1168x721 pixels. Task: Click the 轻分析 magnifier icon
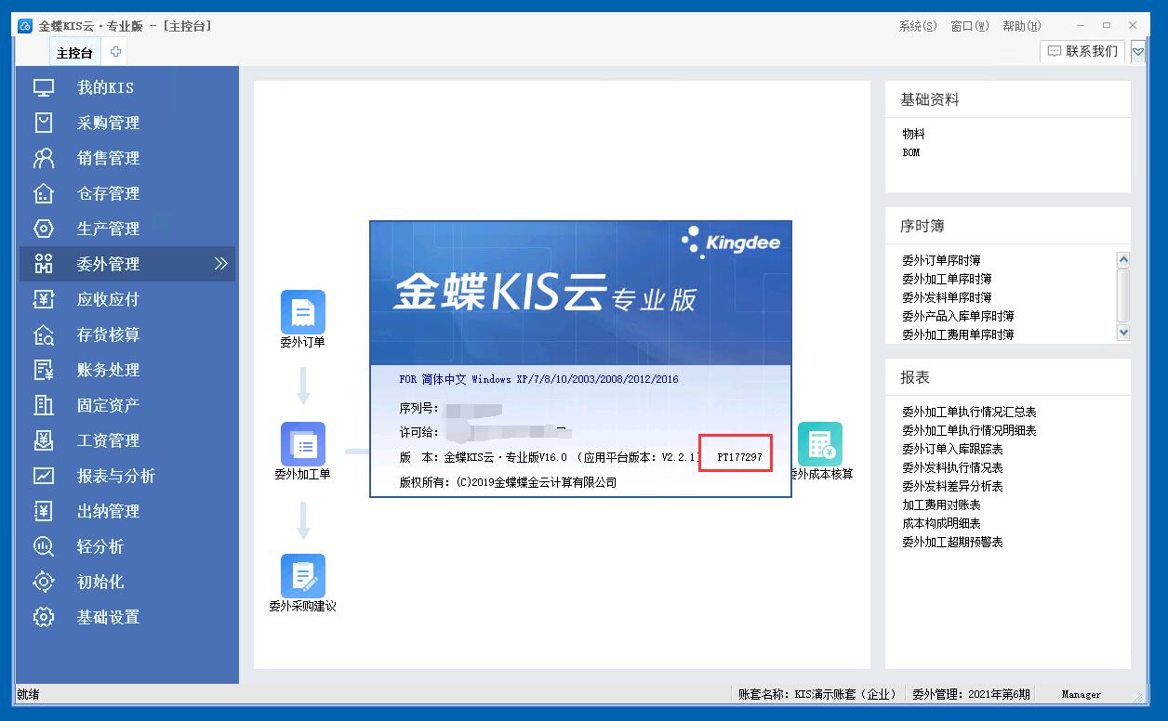44,546
